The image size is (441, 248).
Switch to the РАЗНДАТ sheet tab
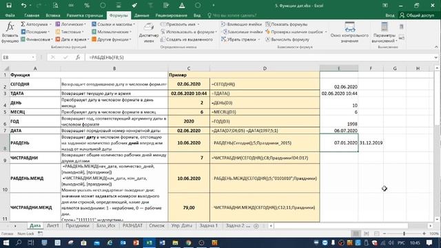point(132,226)
